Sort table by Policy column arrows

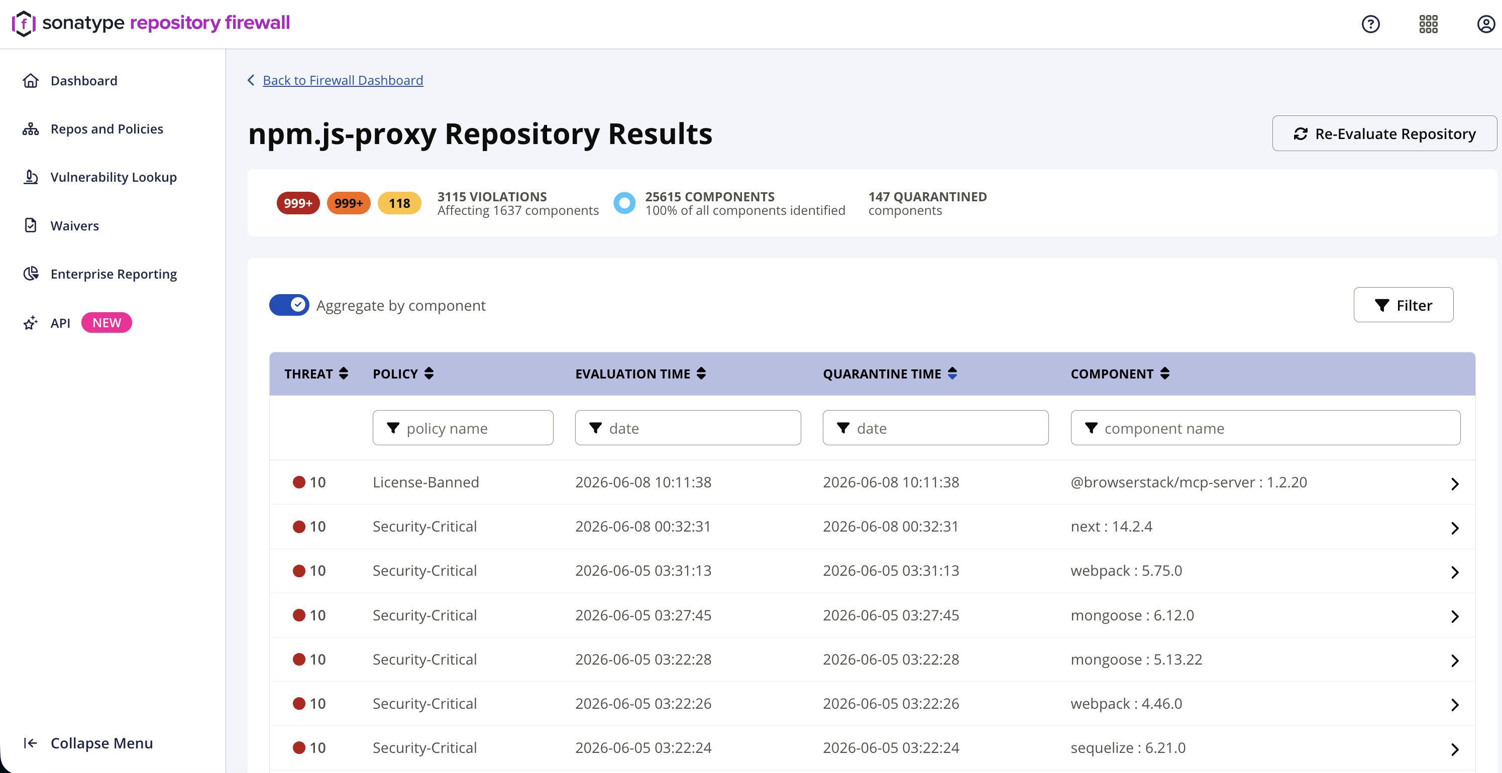[428, 373]
